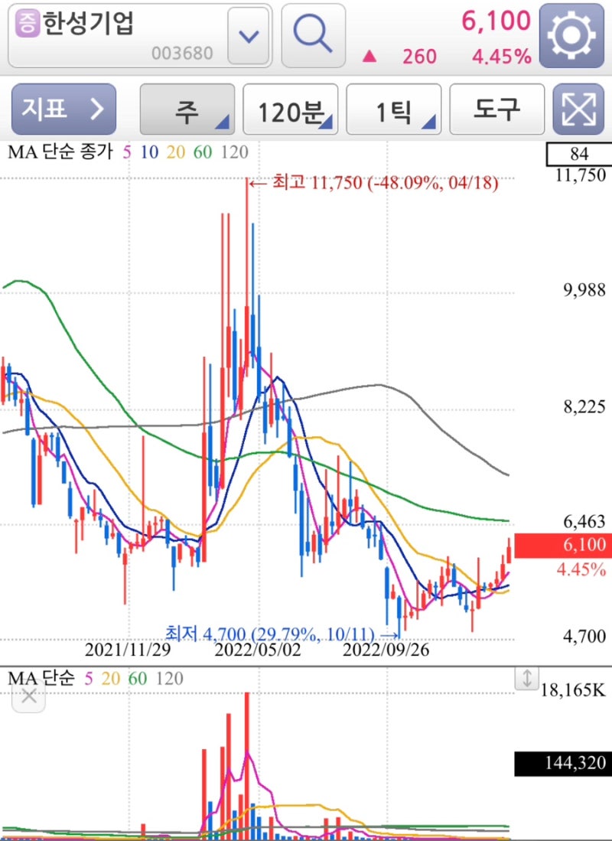Screen dimensions: 612x841
Task: Open the 지표 indicators menu
Action: pyautogui.click(x=63, y=109)
